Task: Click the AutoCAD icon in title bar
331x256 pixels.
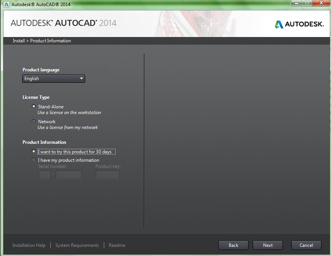Action: (6, 5)
